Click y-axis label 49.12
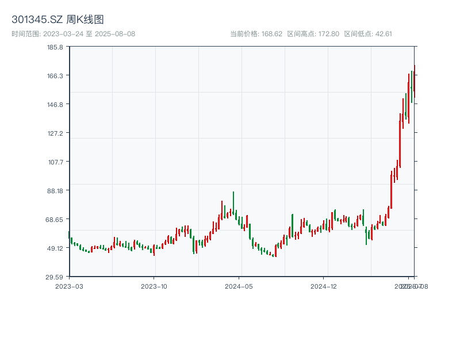The height and width of the screenshot is (345, 460). pyautogui.click(x=55, y=248)
